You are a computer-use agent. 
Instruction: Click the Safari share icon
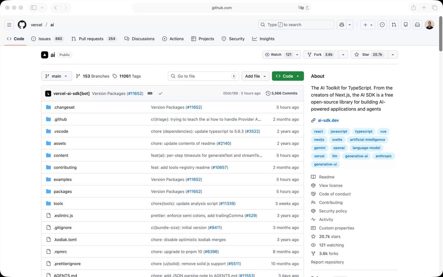tap(413, 8)
